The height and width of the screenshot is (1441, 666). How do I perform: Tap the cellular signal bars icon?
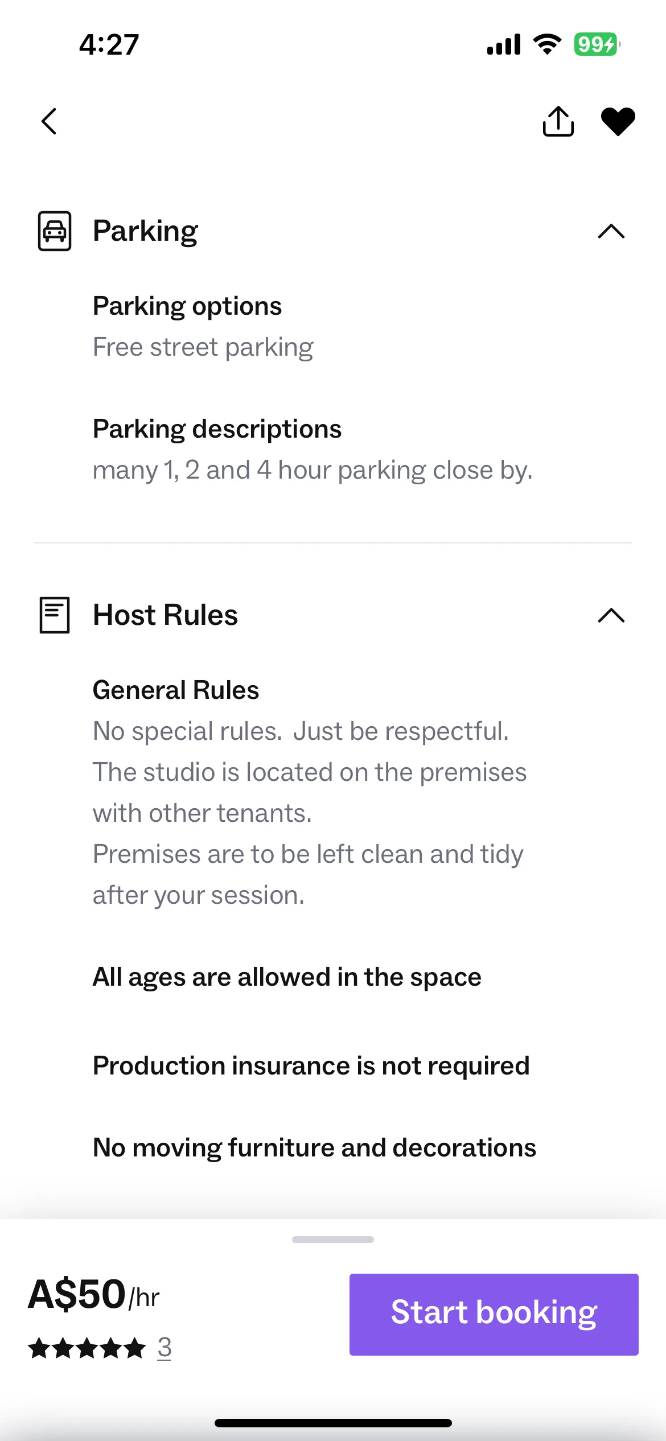504,44
